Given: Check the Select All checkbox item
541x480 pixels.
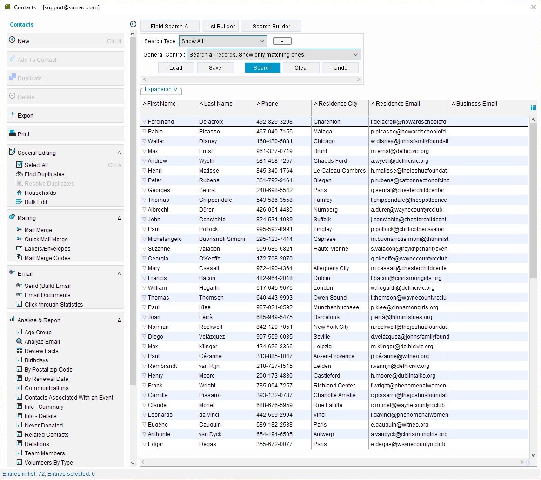Looking at the screenshot, I should (20, 165).
